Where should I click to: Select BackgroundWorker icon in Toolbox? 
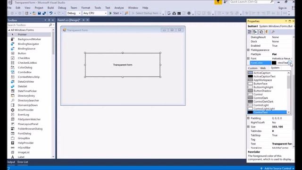pyautogui.click(x=13, y=39)
